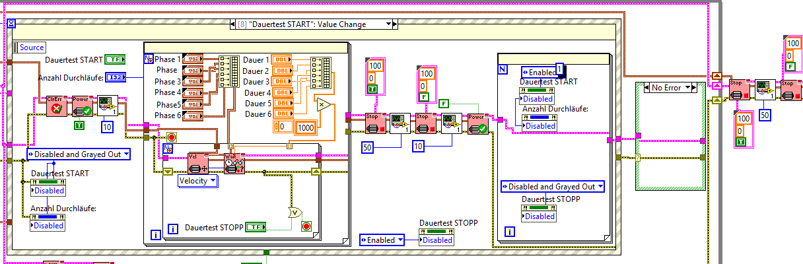The width and height of the screenshot is (803, 264).
Task: Edit the numeric constant 1000
Action: 305,127
